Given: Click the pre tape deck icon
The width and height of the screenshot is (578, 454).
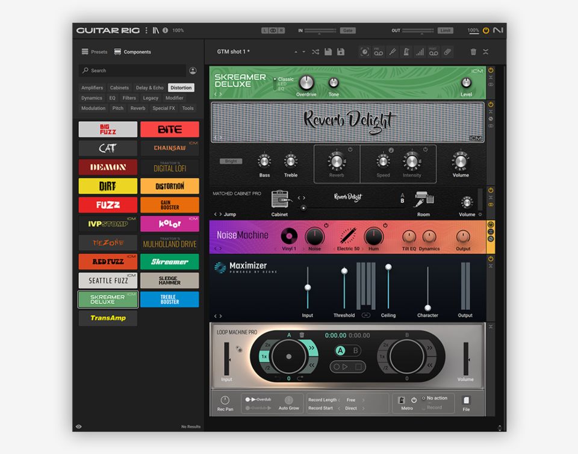Looking at the screenshot, I should [x=378, y=52].
